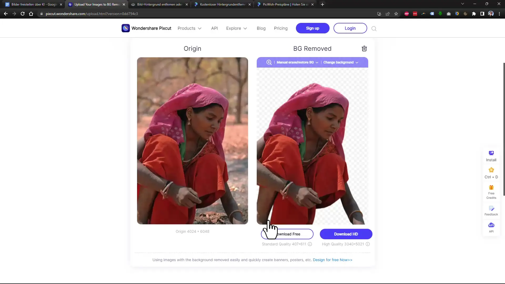Click the delete/trash icon on BG Removed panel
This screenshot has height=284, width=505.
pyautogui.click(x=364, y=49)
